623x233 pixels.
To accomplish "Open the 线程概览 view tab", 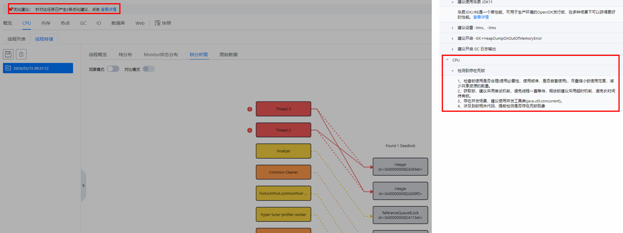I will [x=98, y=55].
